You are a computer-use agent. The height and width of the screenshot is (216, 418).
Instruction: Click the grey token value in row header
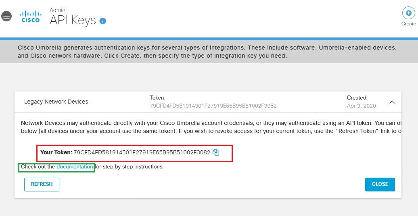coord(213,106)
